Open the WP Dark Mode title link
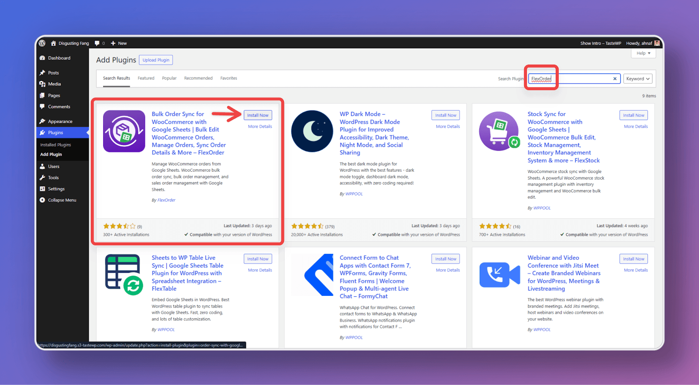The image size is (699, 385). point(374,133)
